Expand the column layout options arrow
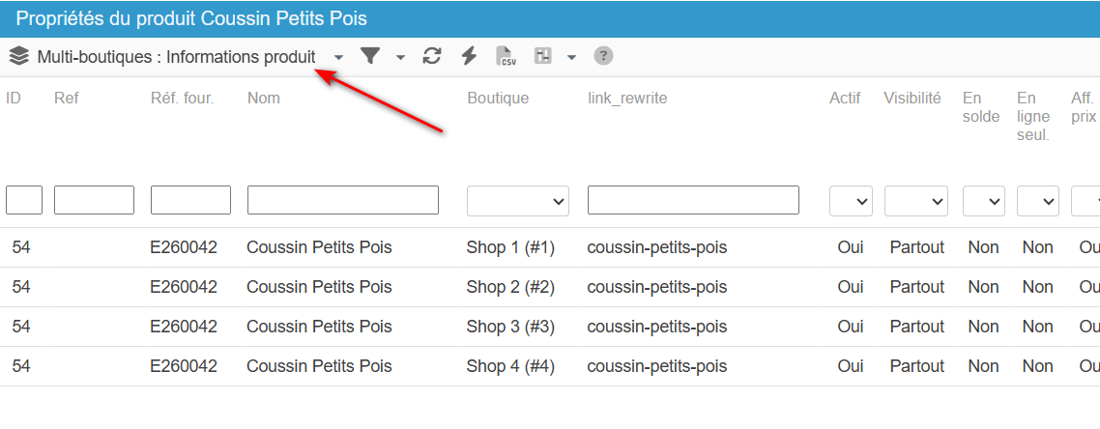The height and width of the screenshot is (429, 1100). [x=571, y=57]
